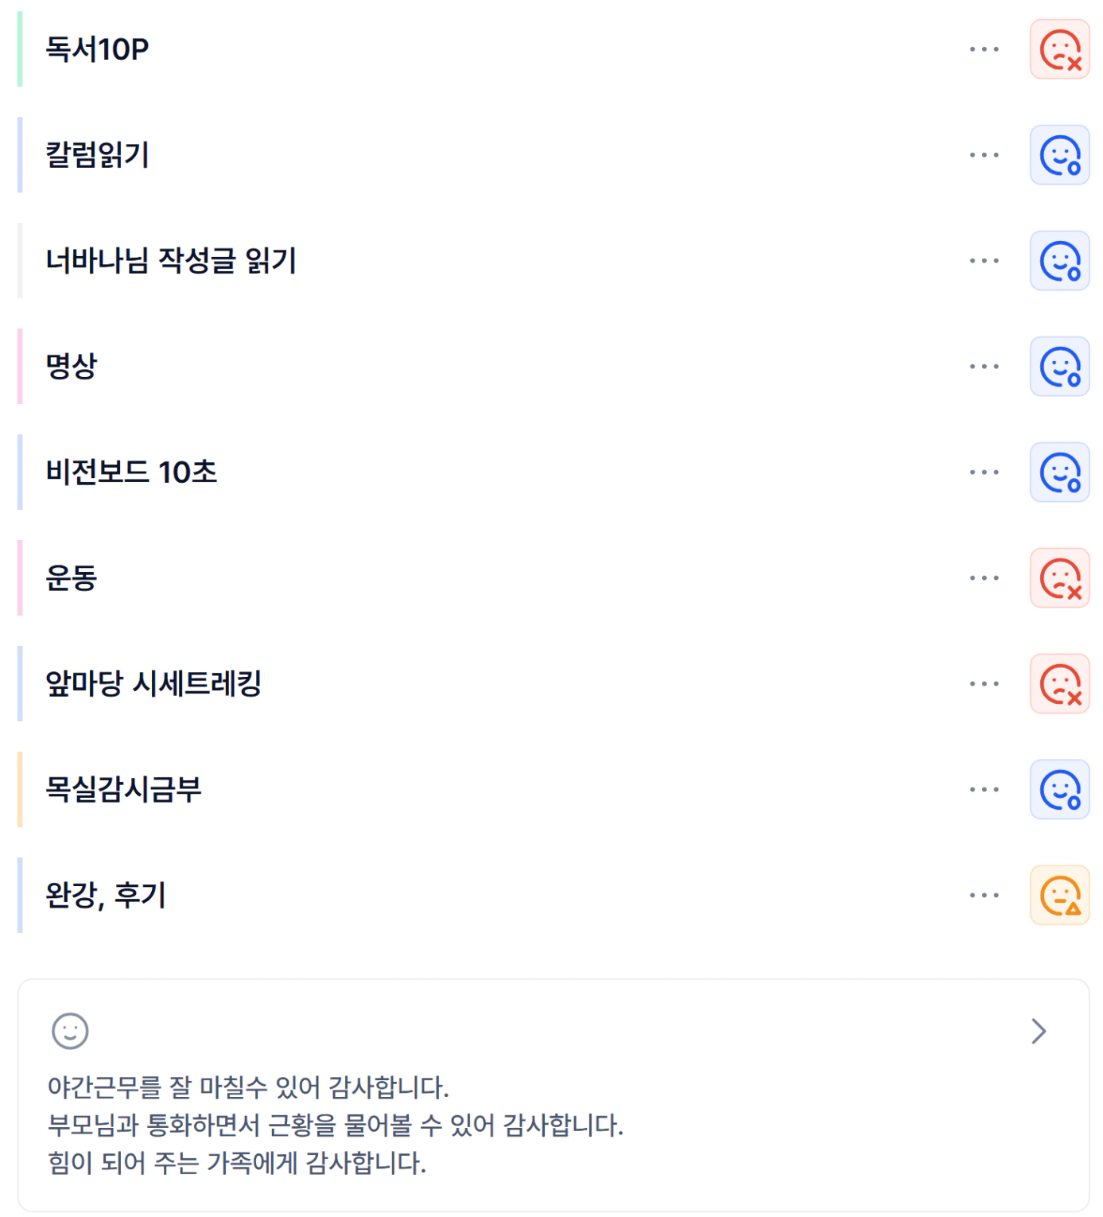Select the 너바나님 작성글 읽기 task title
This screenshot has width=1103, height=1217.
[x=171, y=261]
